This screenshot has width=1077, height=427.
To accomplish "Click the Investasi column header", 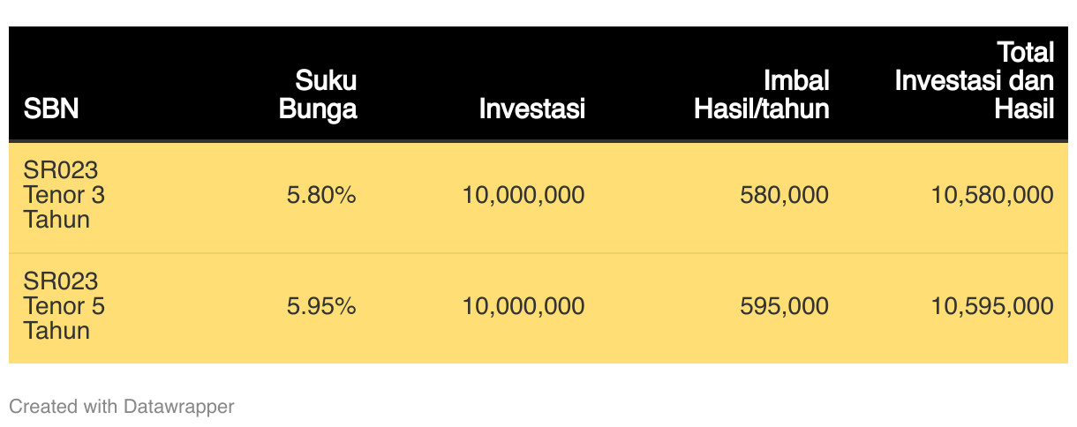I will click(x=532, y=109).
